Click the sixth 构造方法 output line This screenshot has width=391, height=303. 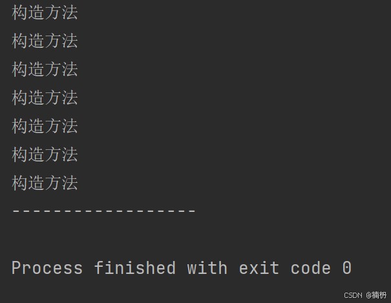pos(45,154)
